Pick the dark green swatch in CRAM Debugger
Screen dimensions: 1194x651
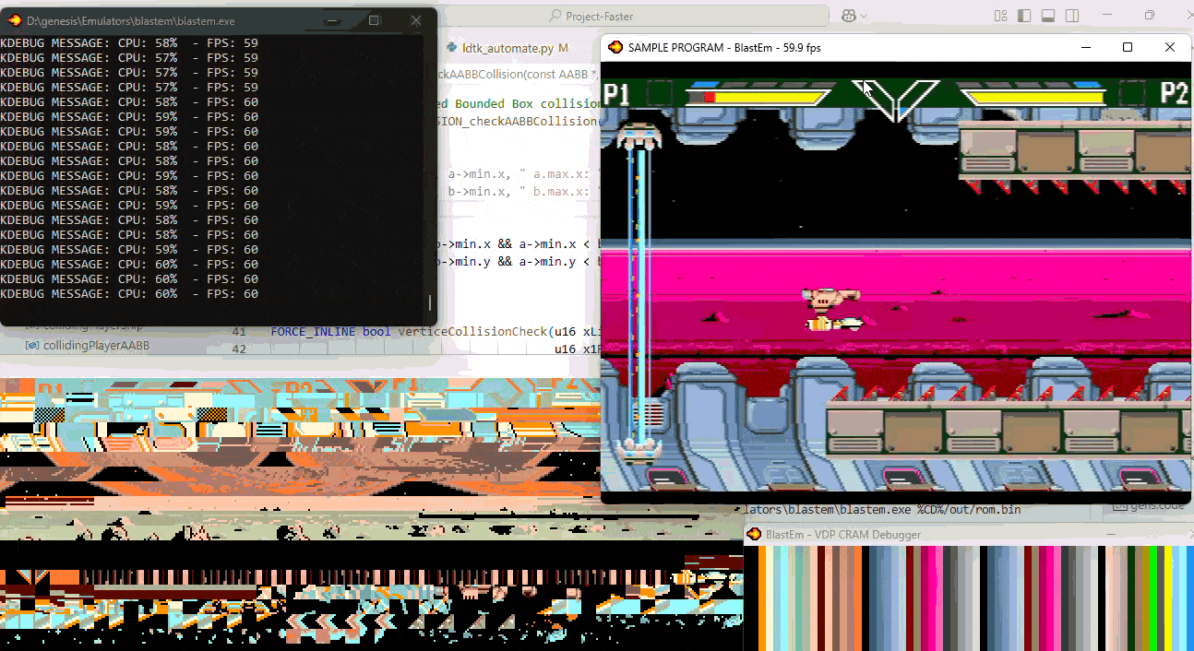tap(1130, 598)
